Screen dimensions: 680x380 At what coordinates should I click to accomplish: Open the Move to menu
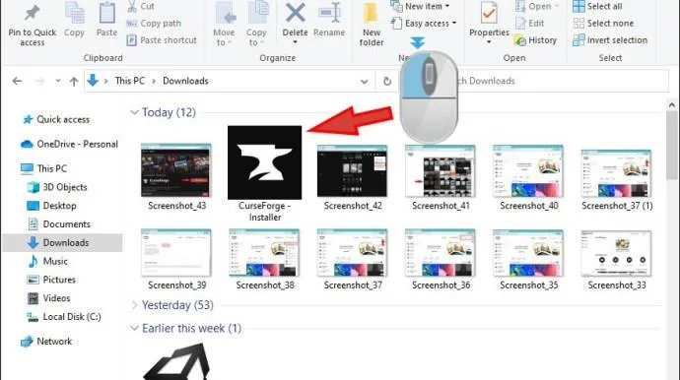pyautogui.click(x=224, y=24)
